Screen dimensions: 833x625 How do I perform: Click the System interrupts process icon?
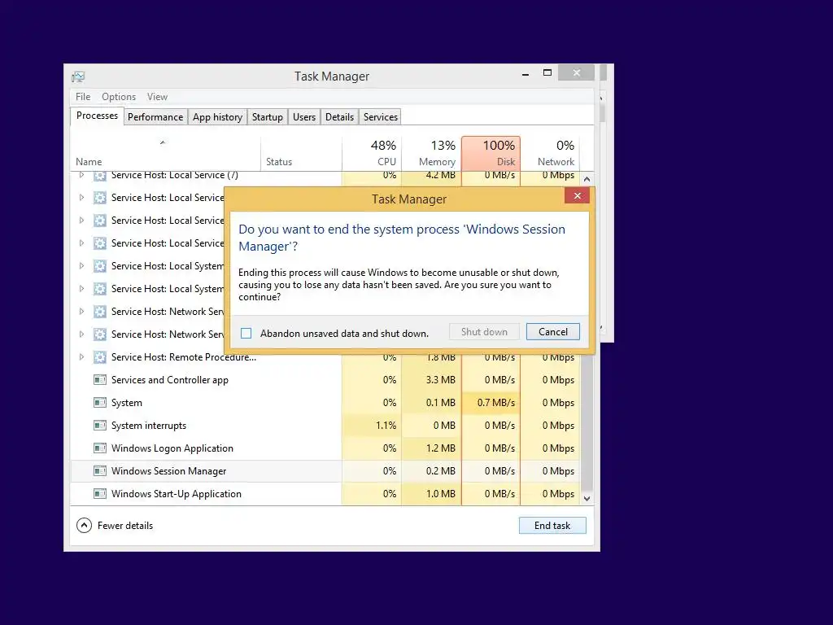pos(100,426)
